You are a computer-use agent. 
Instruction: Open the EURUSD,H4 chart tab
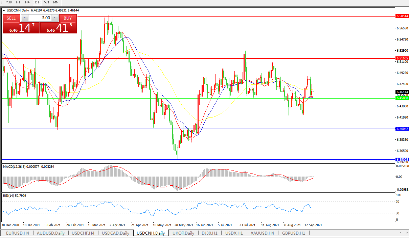17,233
